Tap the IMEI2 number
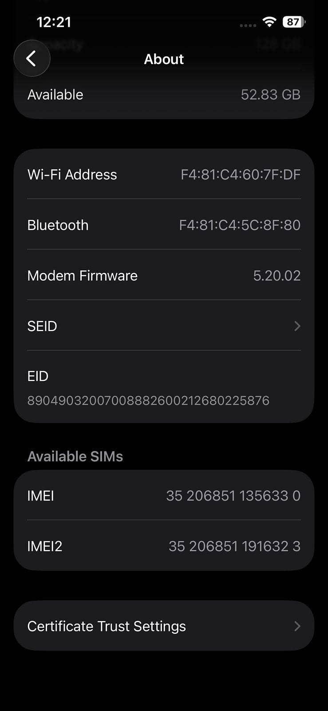 [234, 546]
